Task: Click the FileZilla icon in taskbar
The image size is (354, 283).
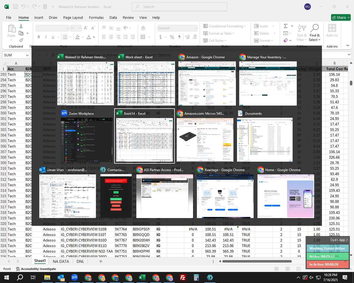Action: click(x=183, y=277)
